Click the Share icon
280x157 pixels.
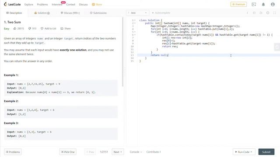coord(62,28)
